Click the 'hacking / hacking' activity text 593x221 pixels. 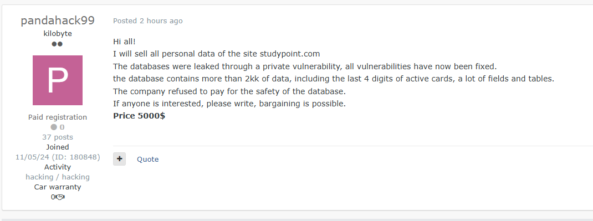(x=58, y=177)
